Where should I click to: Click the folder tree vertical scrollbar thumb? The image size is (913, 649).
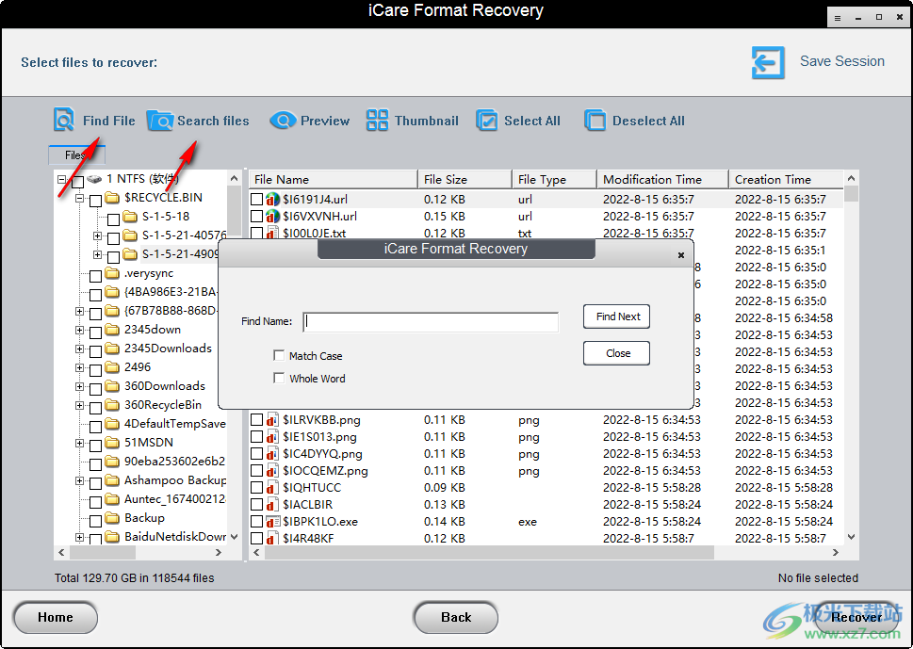pyautogui.click(x=234, y=210)
